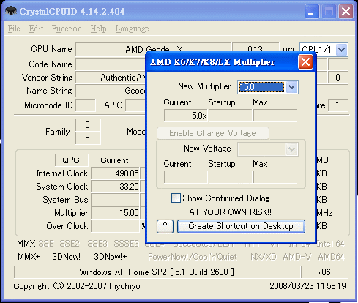This screenshot has width=358, height=303.
Task: Click the 3DNow!+ feature label
Action: pyautogui.click(x=111, y=257)
